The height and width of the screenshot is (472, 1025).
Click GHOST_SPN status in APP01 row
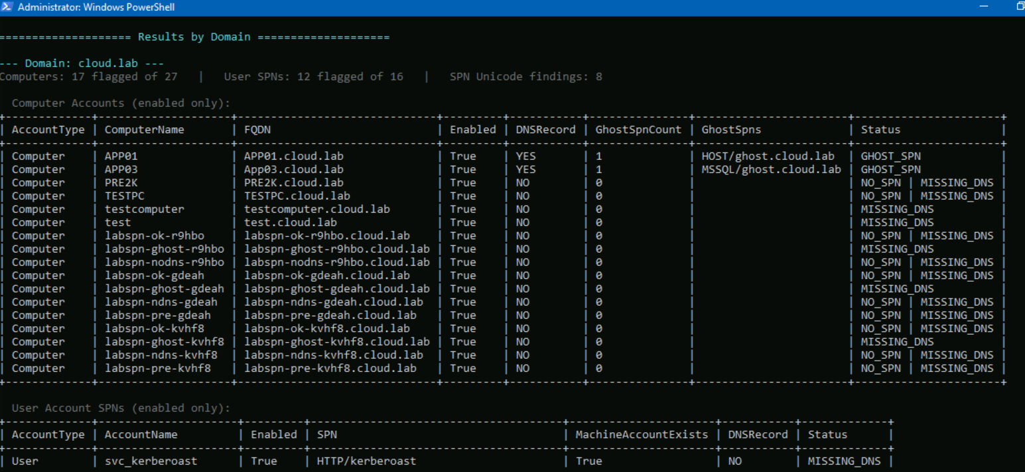pyautogui.click(x=890, y=156)
